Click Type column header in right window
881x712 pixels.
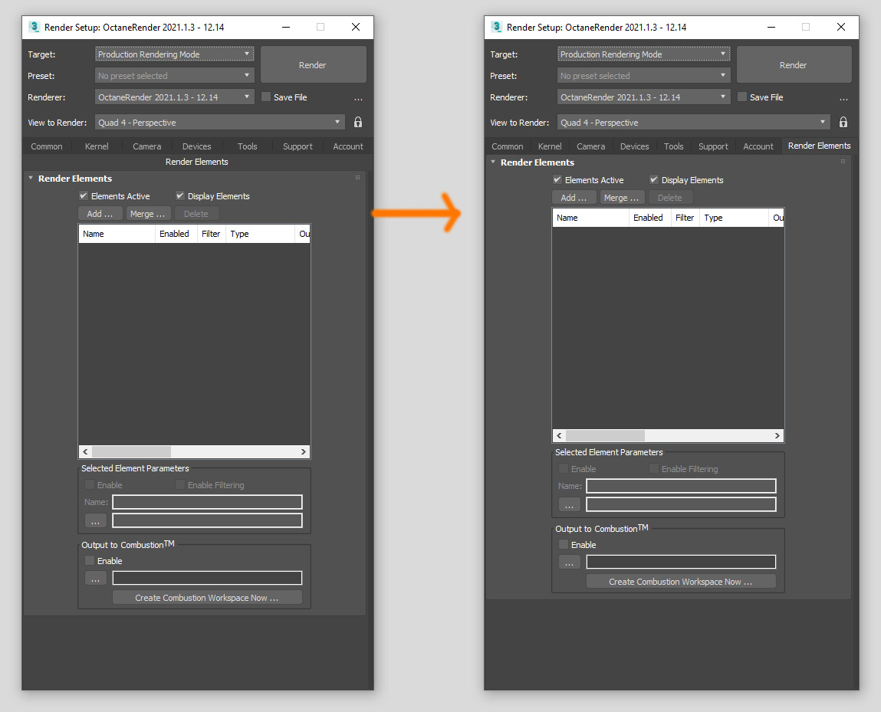tap(734, 218)
